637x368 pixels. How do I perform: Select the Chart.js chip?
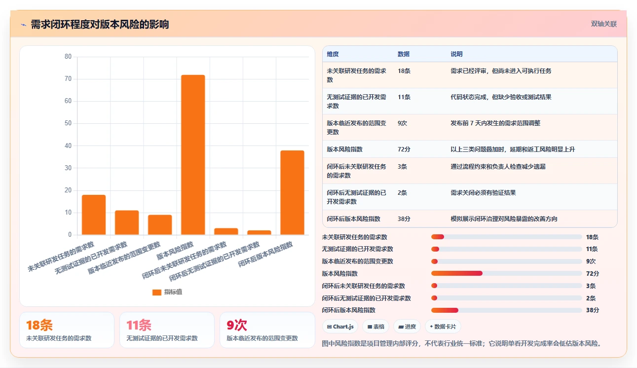point(340,327)
